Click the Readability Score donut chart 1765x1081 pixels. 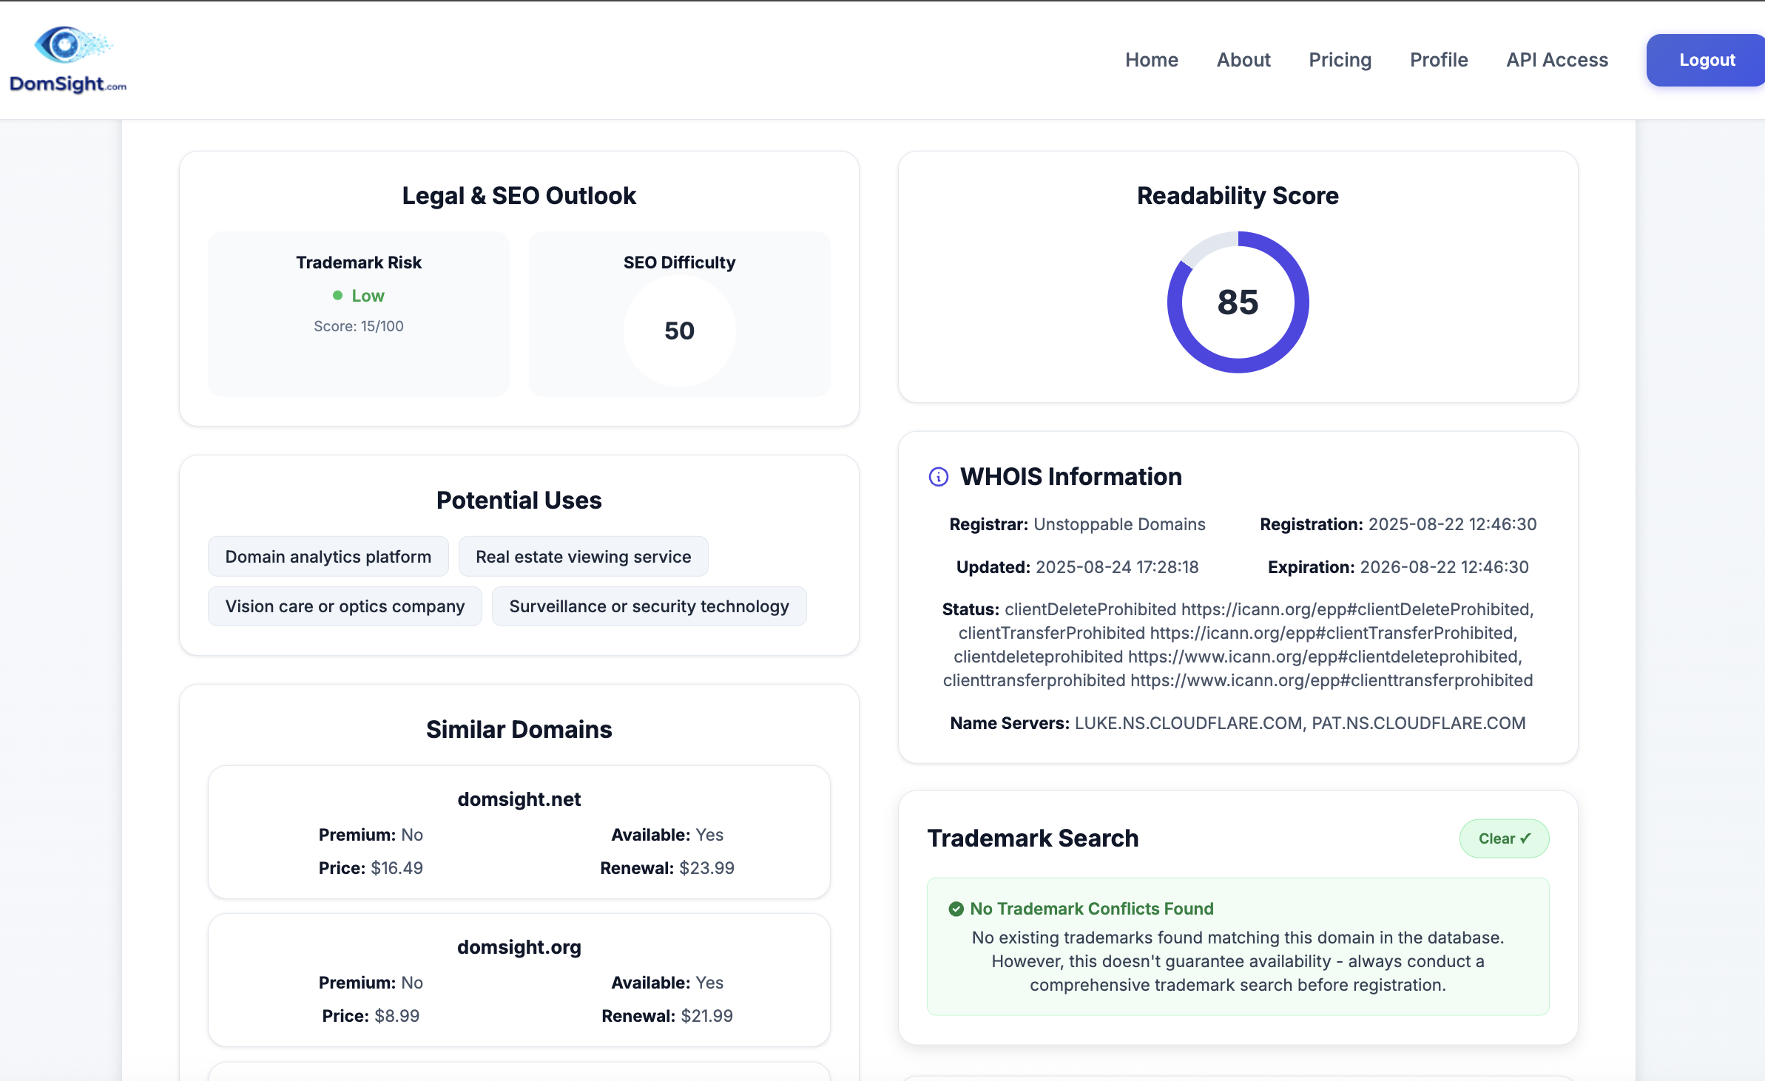click(x=1237, y=302)
